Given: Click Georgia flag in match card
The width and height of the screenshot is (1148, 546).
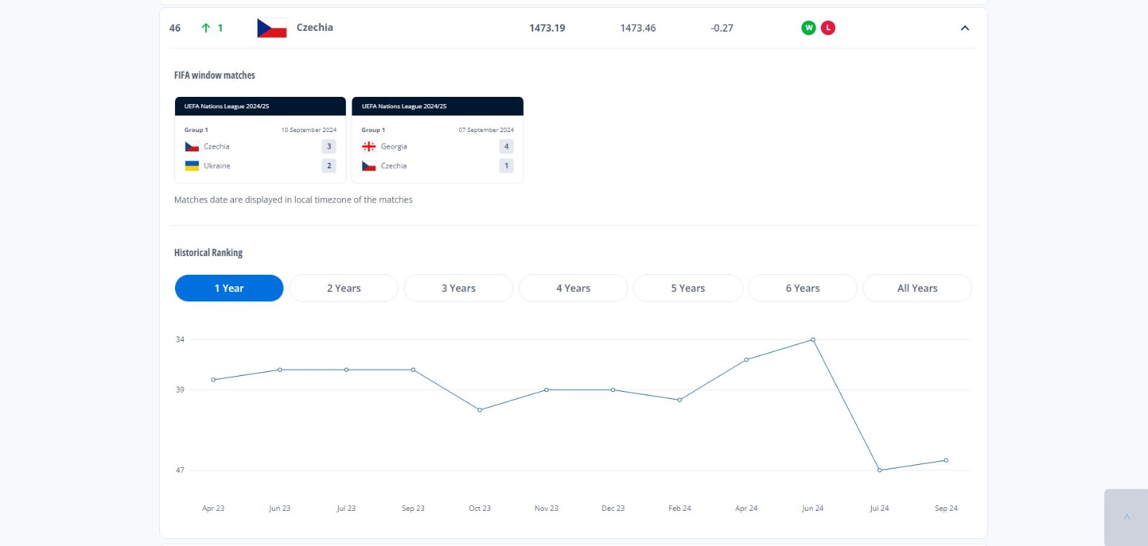Looking at the screenshot, I should tap(369, 146).
